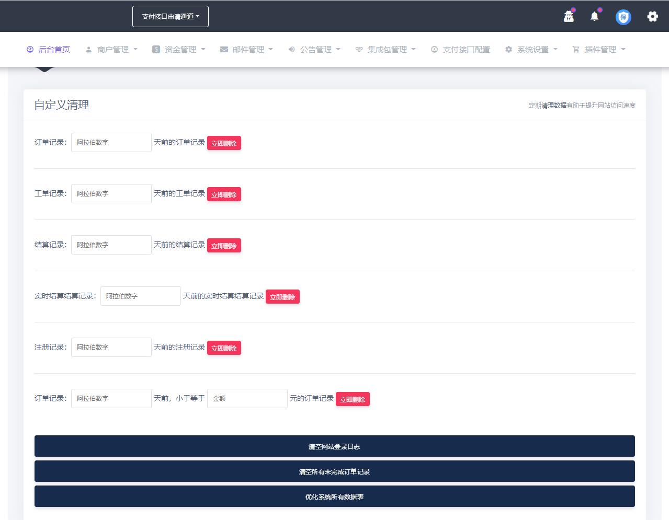
Task: Open the settings gear in header
Action: point(652,17)
